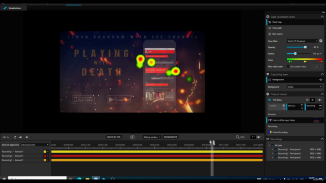Expand Recording2 tree row
The width and height of the screenshot is (326, 183).
click(x=273, y=154)
